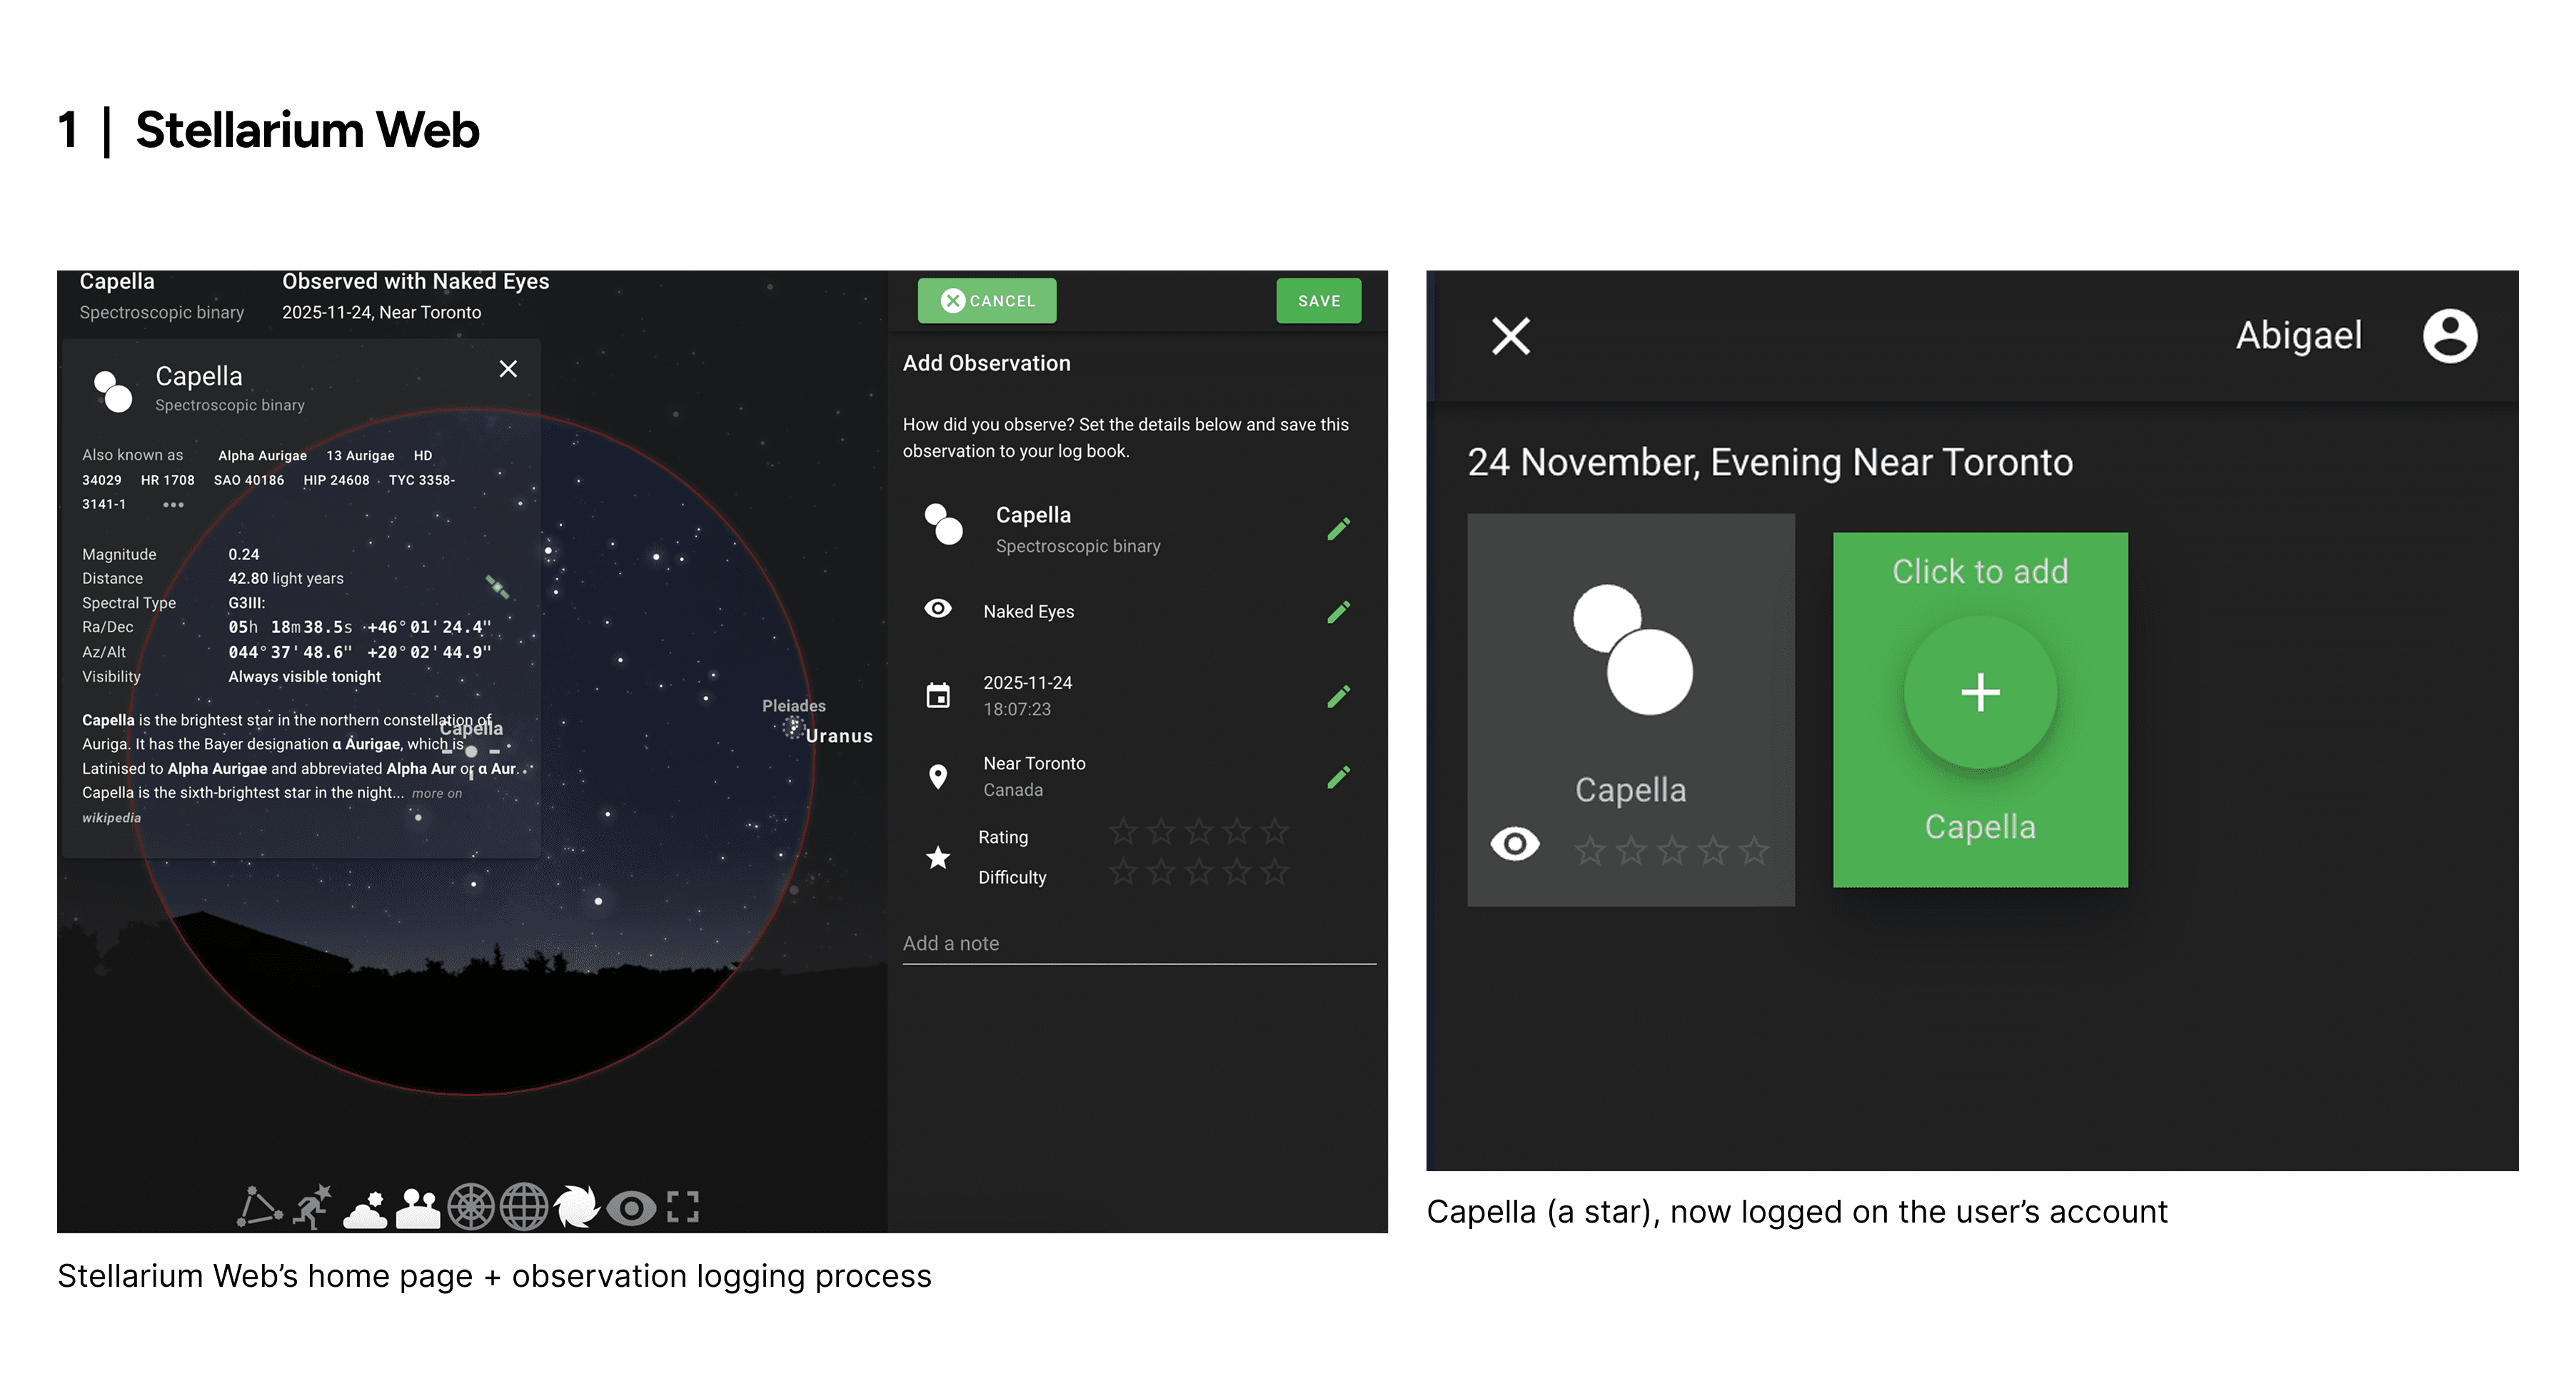
Task: Toggle the constellation lines icon
Action: [259, 1206]
